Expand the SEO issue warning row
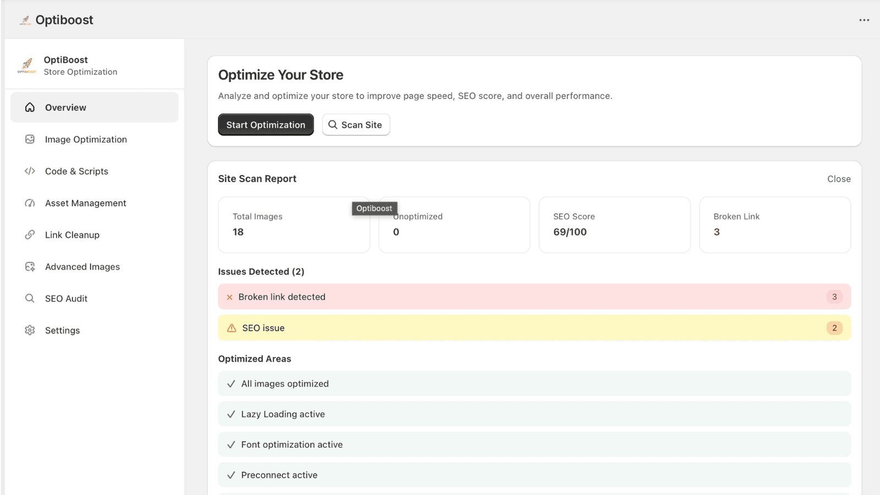The width and height of the screenshot is (880, 495). tap(534, 328)
